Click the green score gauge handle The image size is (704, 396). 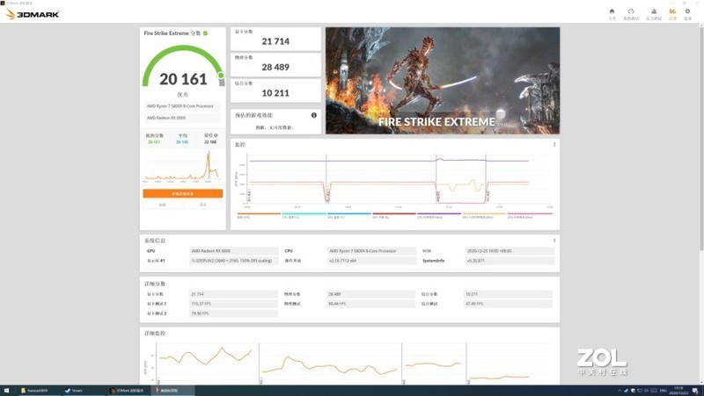221,76
